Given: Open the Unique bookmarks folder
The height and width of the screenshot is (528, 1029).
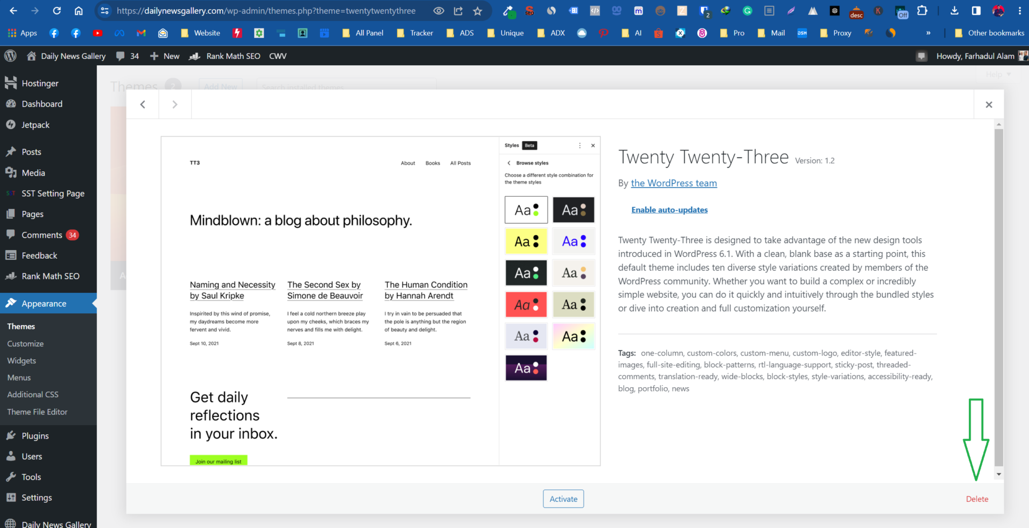Looking at the screenshot, I should [x=505, y=33].
